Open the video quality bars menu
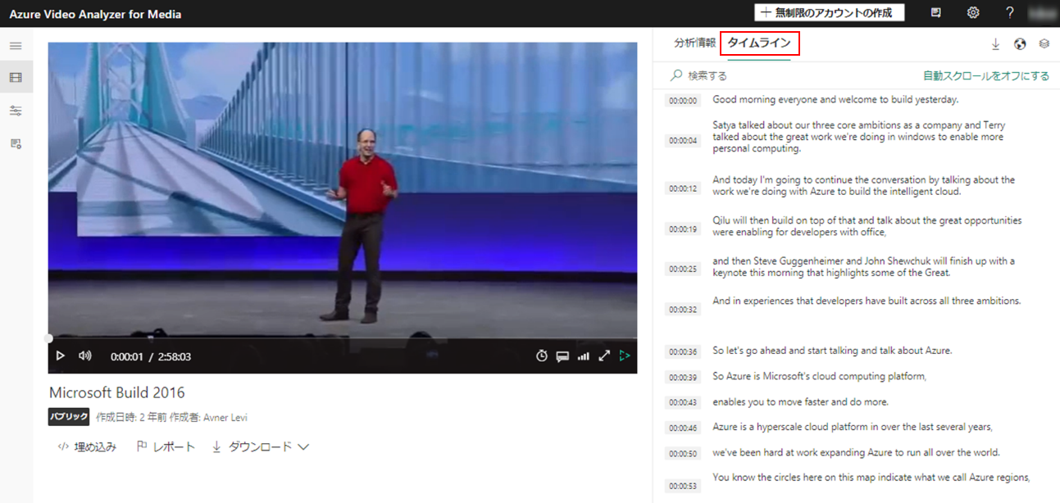Viewport: 1060px width, 503px height. coord(584,356)
